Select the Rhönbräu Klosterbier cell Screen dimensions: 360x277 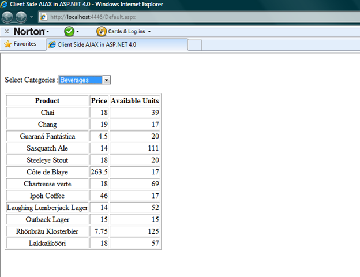[x=47, y=231]
